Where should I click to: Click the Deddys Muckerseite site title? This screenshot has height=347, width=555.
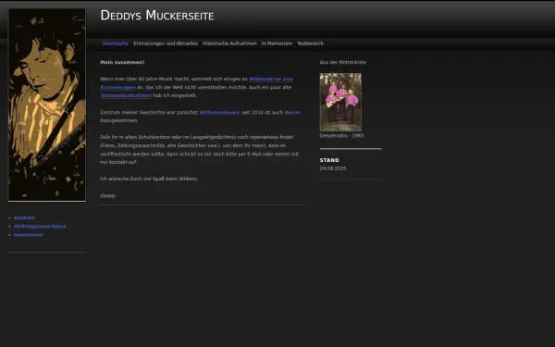[157, 16]
